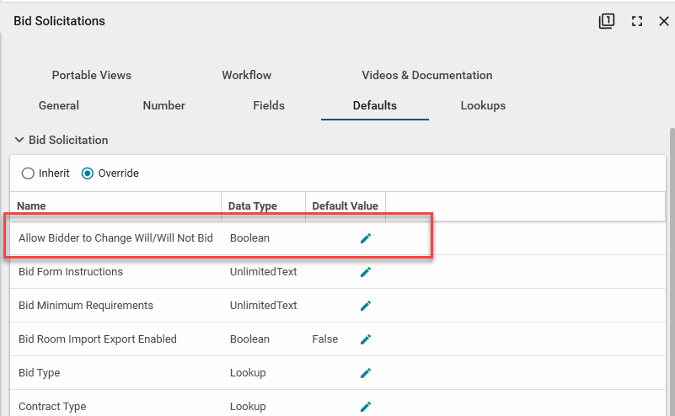Select the Override radio option
675x416 pixels.
point(88,173)
